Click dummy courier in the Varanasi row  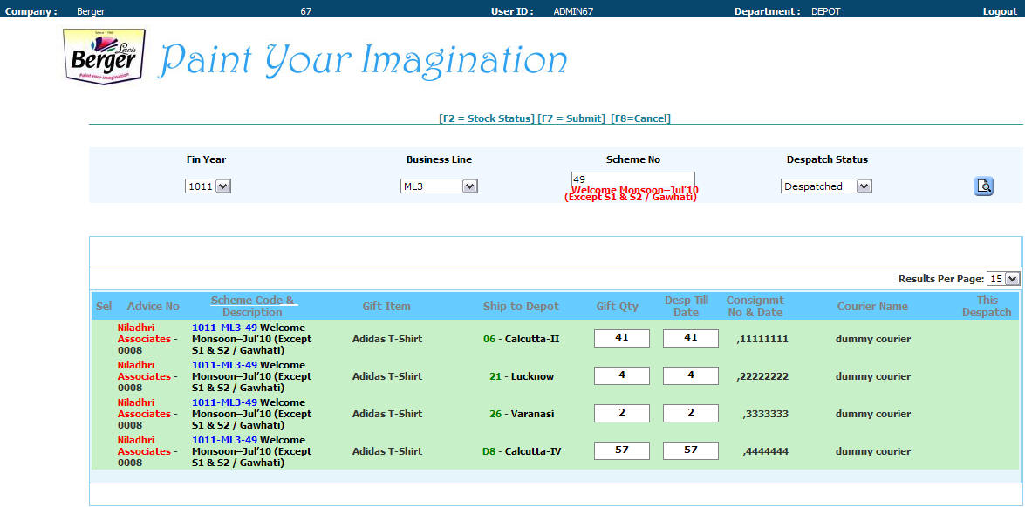click(872, 414)
